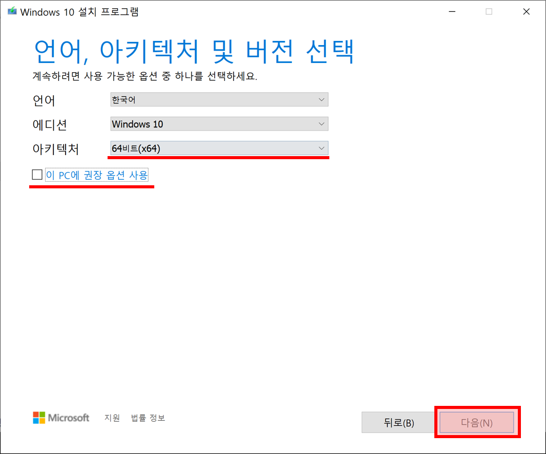
Task: Open the 법률 정보 link
Action: pyautogui.click(x=148, y=418)
